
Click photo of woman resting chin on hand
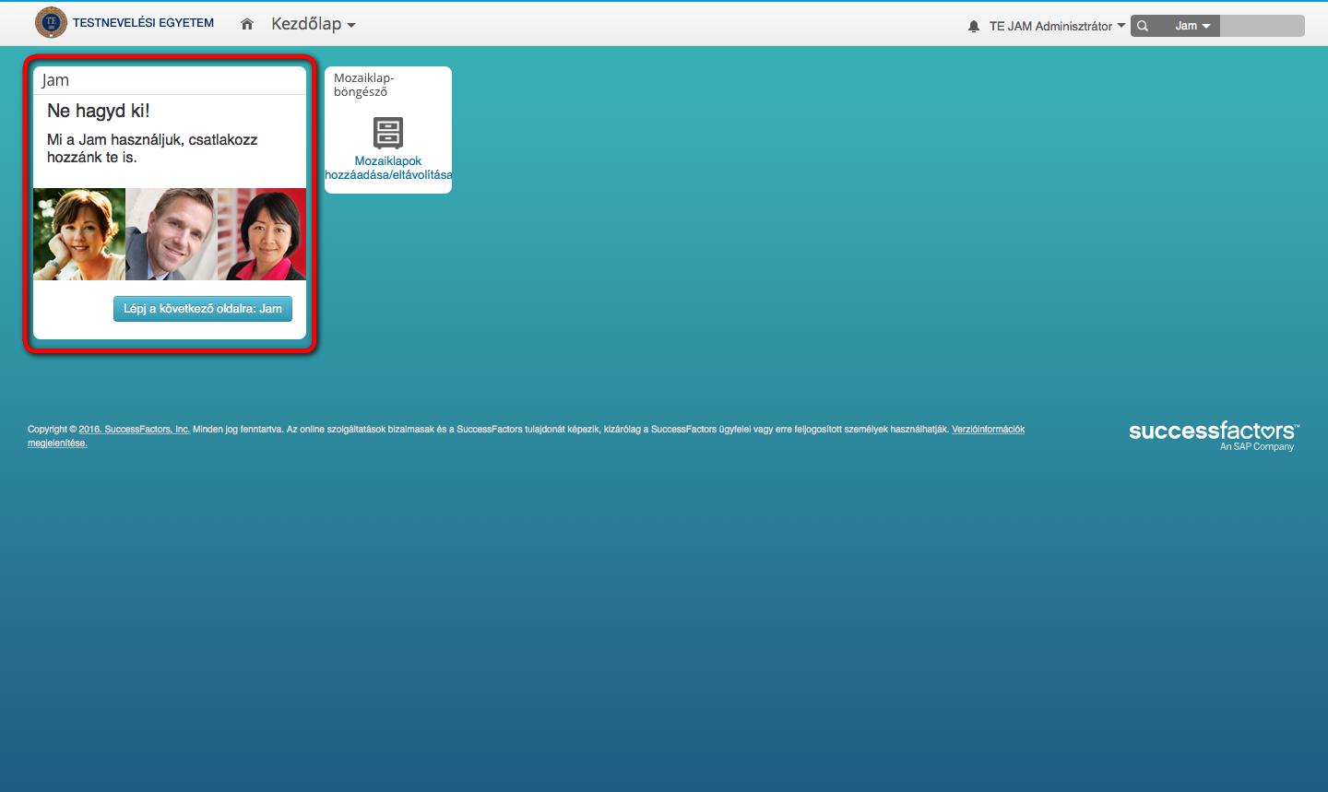[79, 234]
